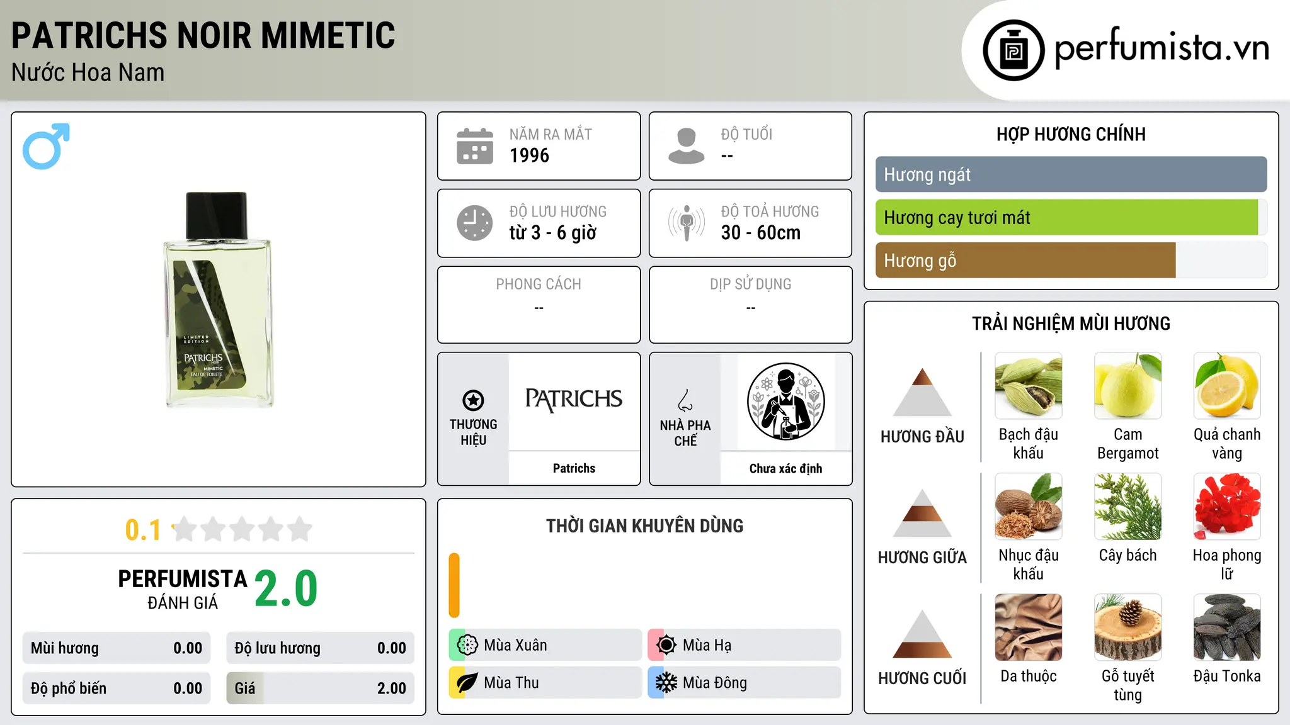Click the launch year value 1996

point(529,155)
